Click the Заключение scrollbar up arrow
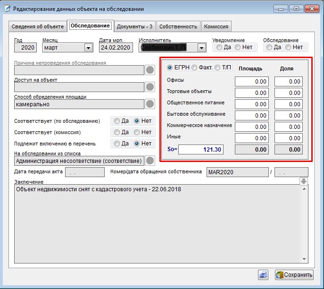 point(304,189)
